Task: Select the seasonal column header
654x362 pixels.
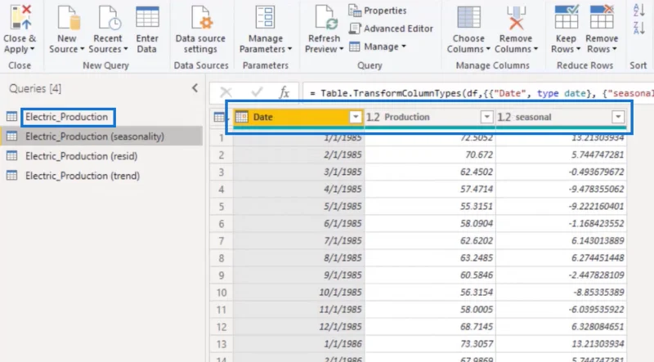Action: pos(561,117)
